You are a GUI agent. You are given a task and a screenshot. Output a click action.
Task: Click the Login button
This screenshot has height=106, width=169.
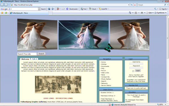[138, 71]
